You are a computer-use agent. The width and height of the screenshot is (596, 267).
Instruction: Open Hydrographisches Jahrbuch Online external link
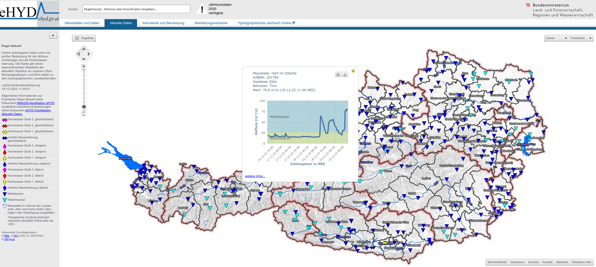(x=266, y=23)
